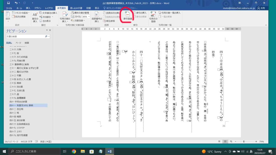The width and height of the screenshot is (276, 155).
Task: Select the ページ navigation tab
Action: [18, 43]
